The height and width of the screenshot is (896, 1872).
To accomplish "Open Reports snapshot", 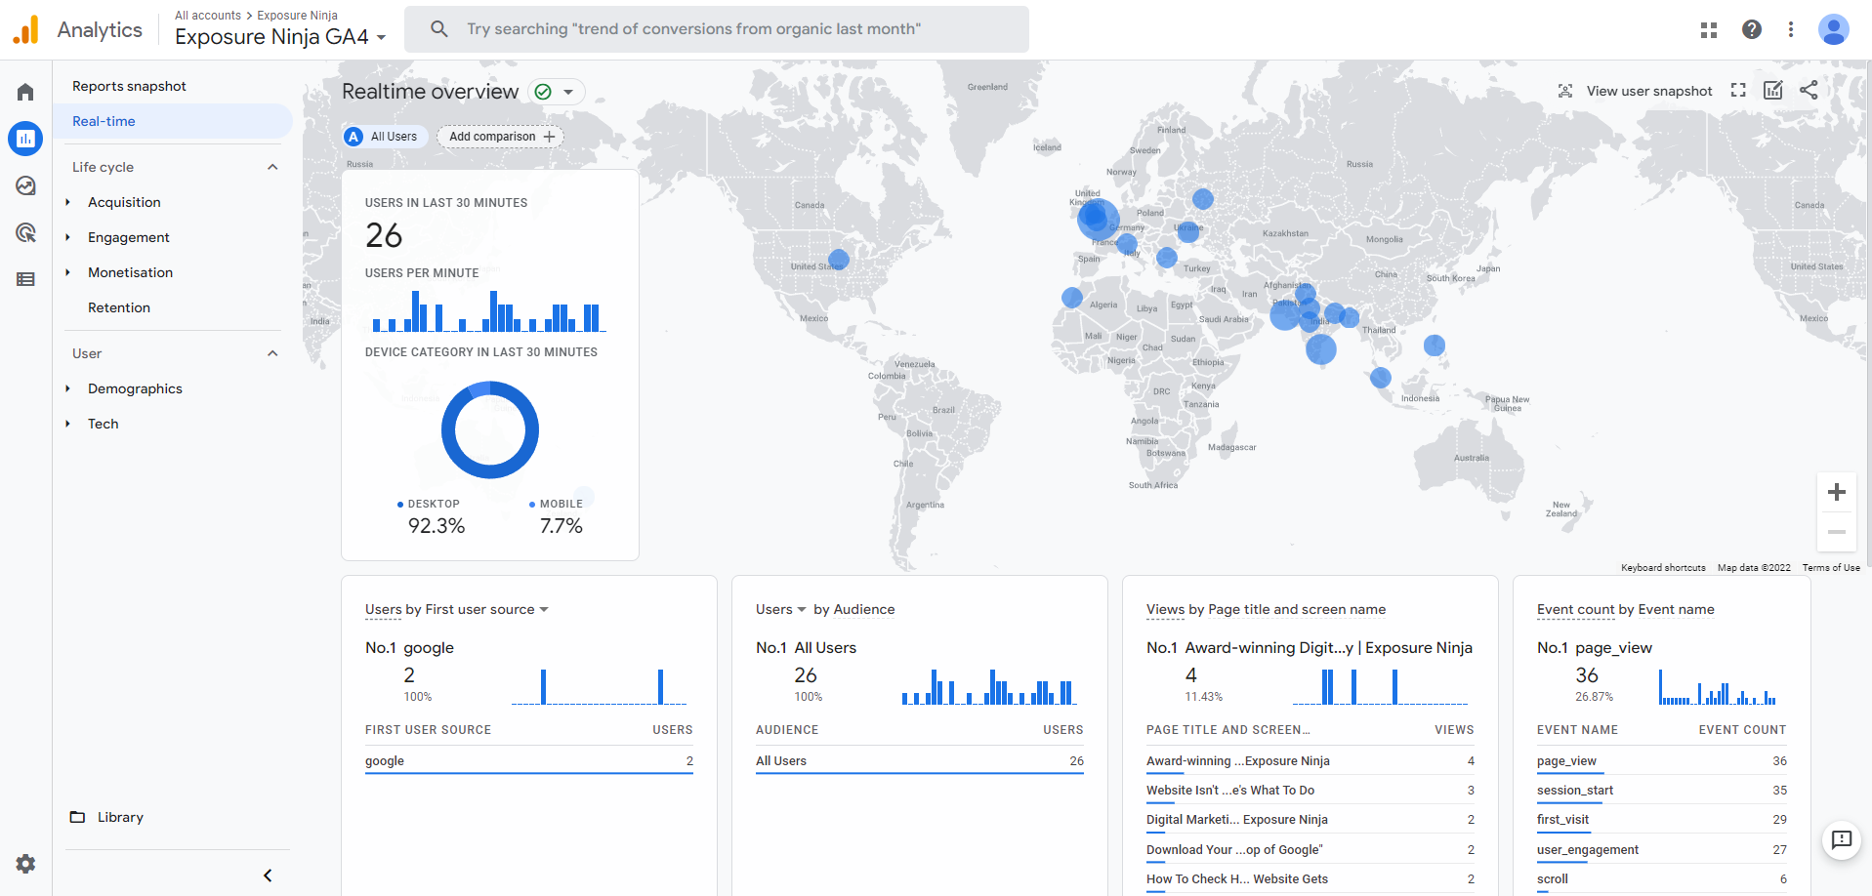I will pos(129,86).
